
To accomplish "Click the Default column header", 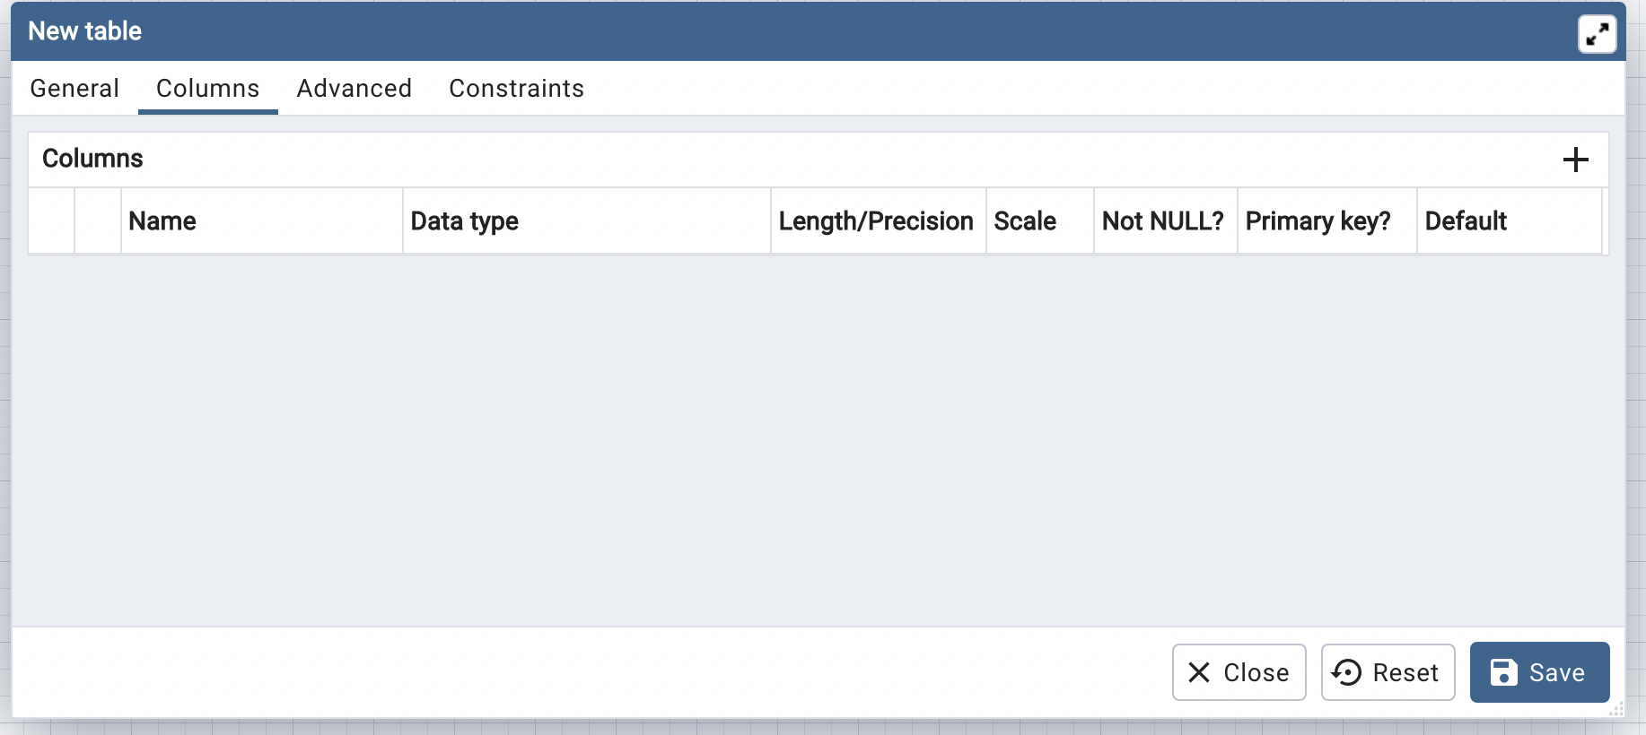I will (x=1466, y=221).
